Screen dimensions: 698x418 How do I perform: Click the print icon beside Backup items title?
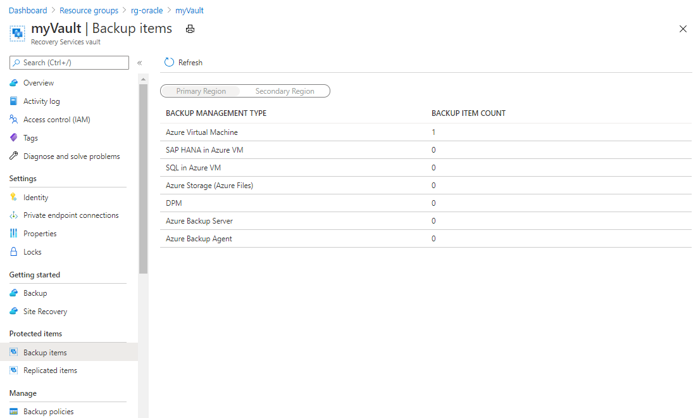point(190,29)
